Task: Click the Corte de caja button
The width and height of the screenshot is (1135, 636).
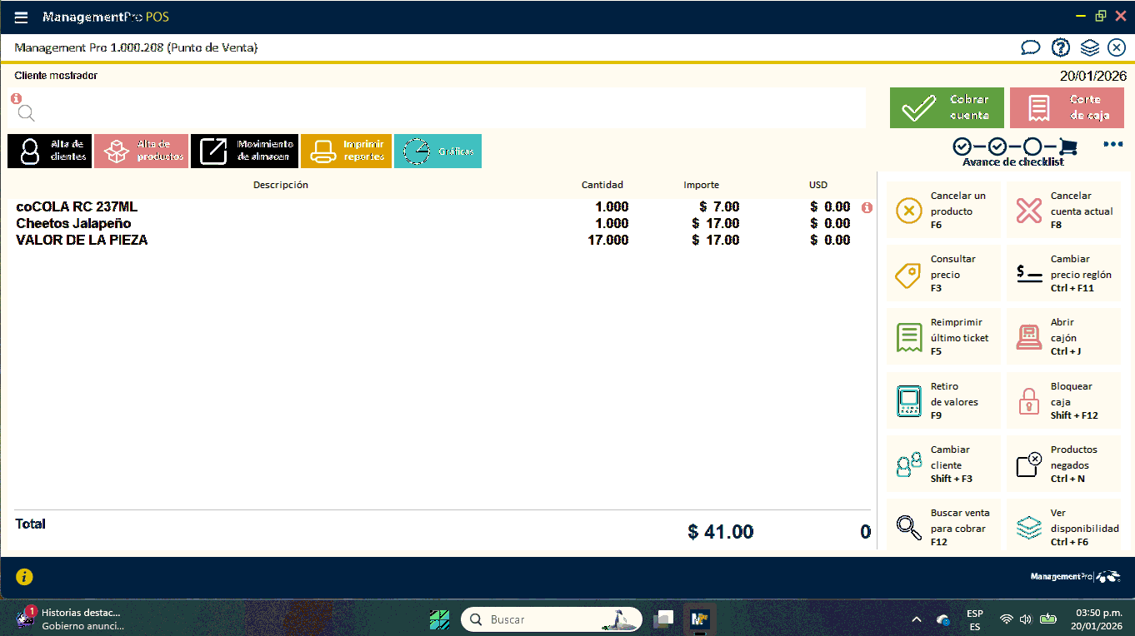Action: tap(1067, 108)
